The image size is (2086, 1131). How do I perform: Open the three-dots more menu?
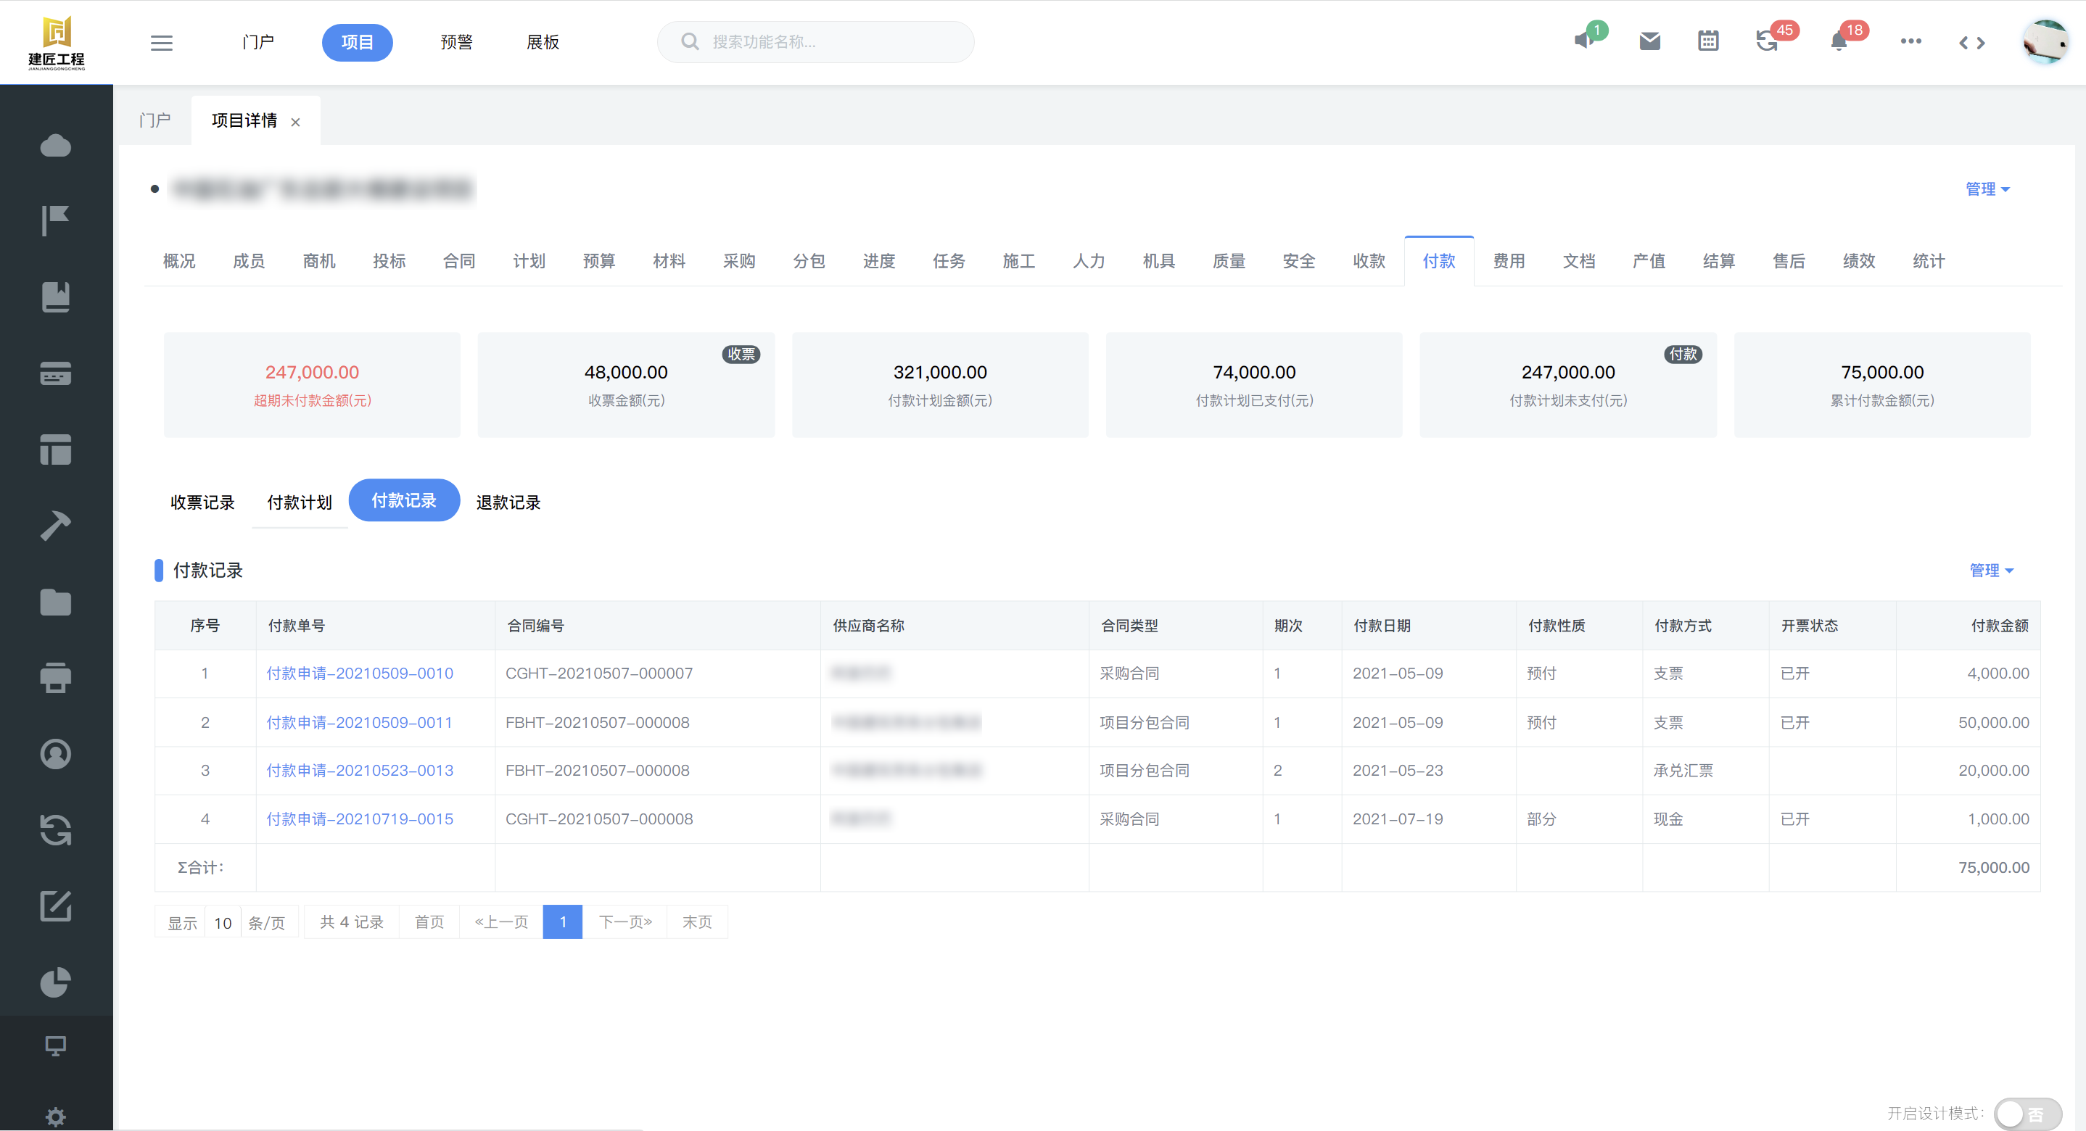[1910, 41]
